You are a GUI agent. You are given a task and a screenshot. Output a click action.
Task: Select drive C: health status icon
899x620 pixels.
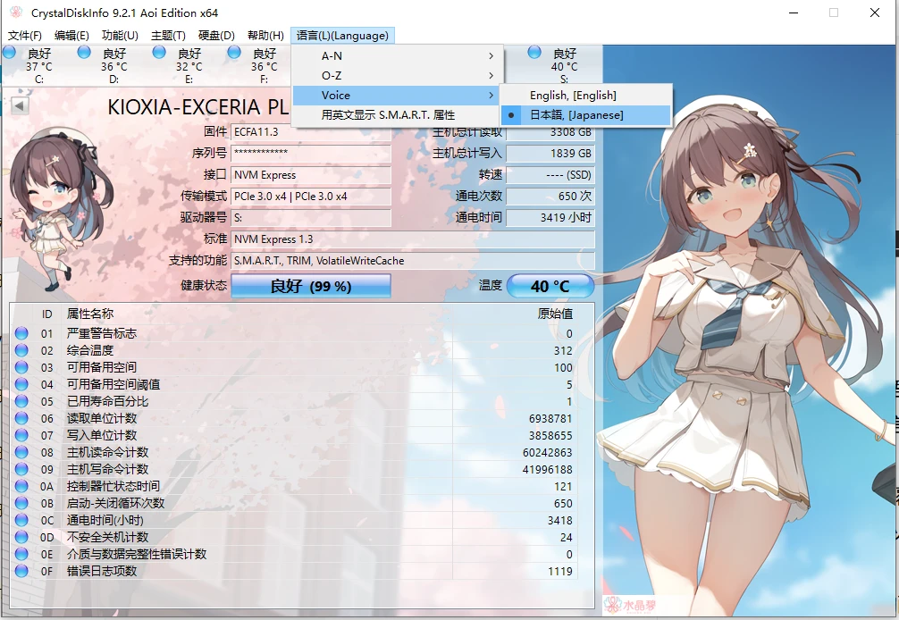click(x=9, y=53)
